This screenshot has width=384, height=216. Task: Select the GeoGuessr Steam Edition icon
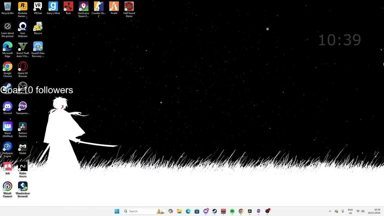(x=83, y=10)
